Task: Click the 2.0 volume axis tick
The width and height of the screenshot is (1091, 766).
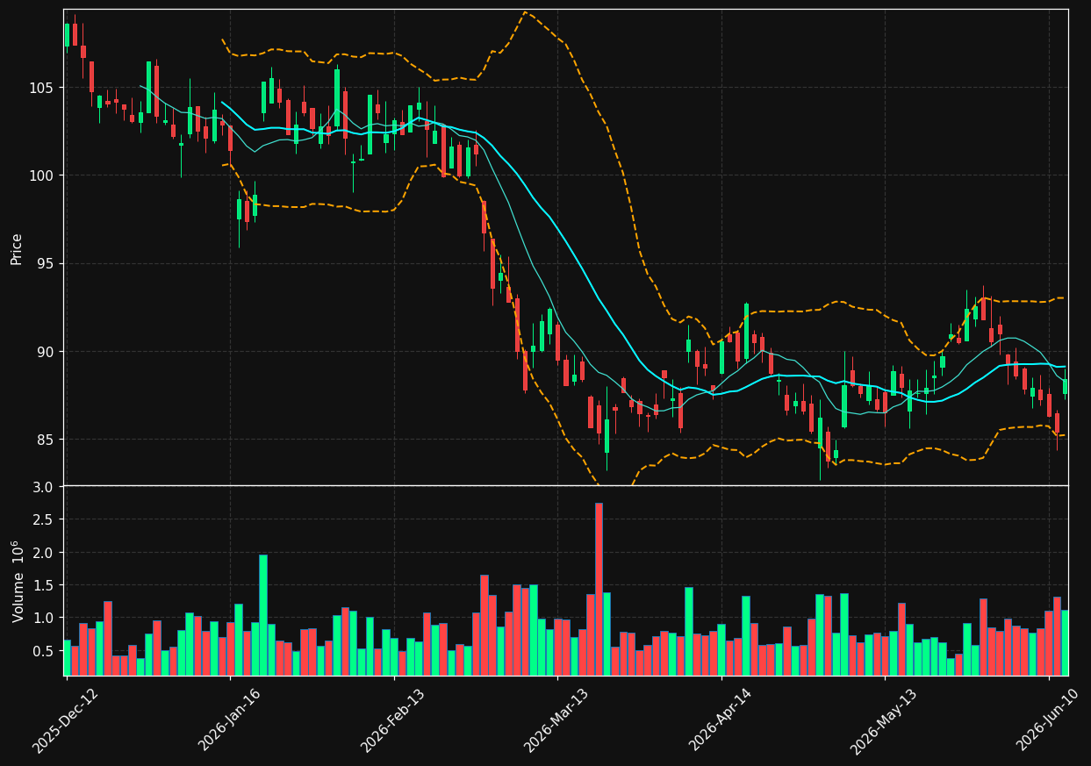Action: click(x=43, y=553)
